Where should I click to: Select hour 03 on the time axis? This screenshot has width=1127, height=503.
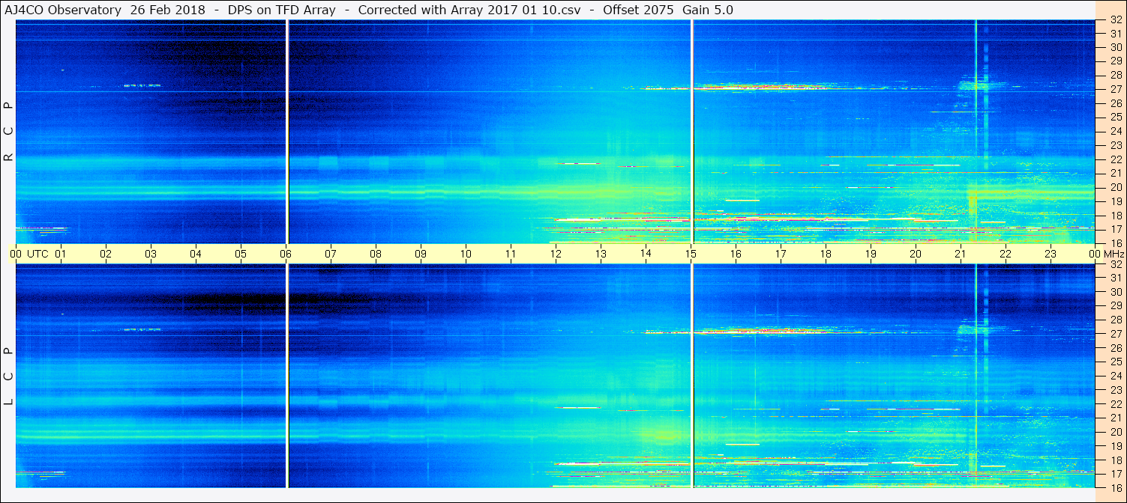pos(151,254)
